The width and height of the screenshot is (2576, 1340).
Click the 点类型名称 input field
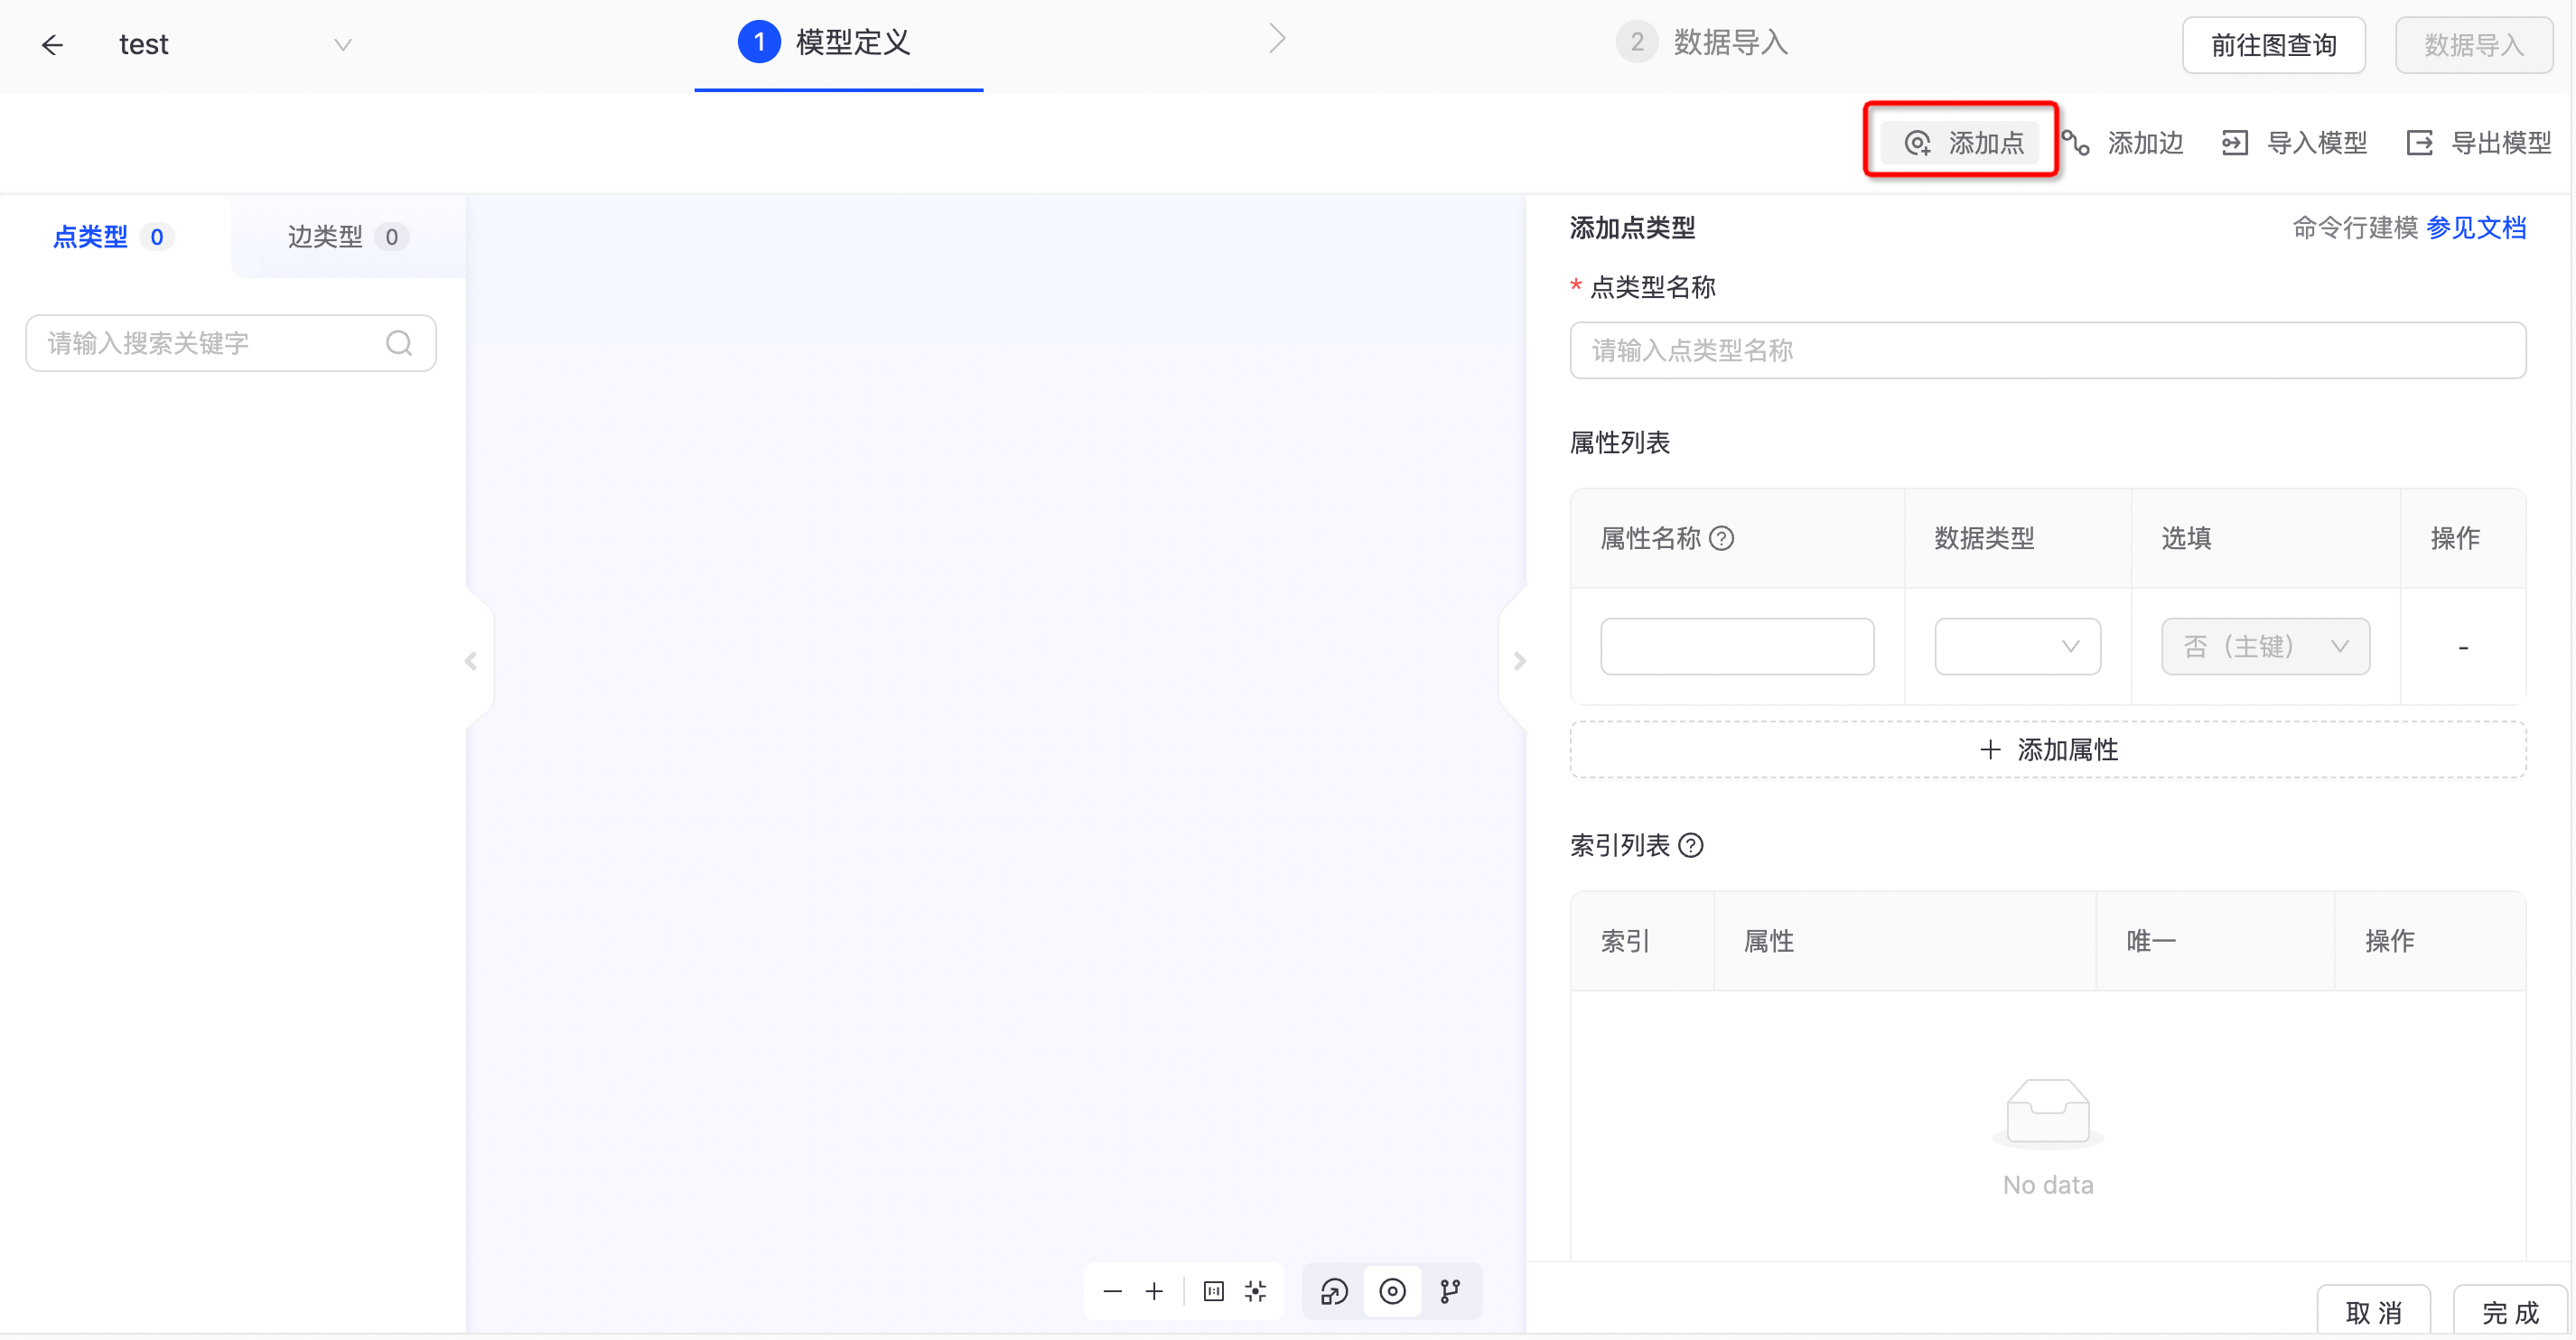click(x=2047, y=350)
